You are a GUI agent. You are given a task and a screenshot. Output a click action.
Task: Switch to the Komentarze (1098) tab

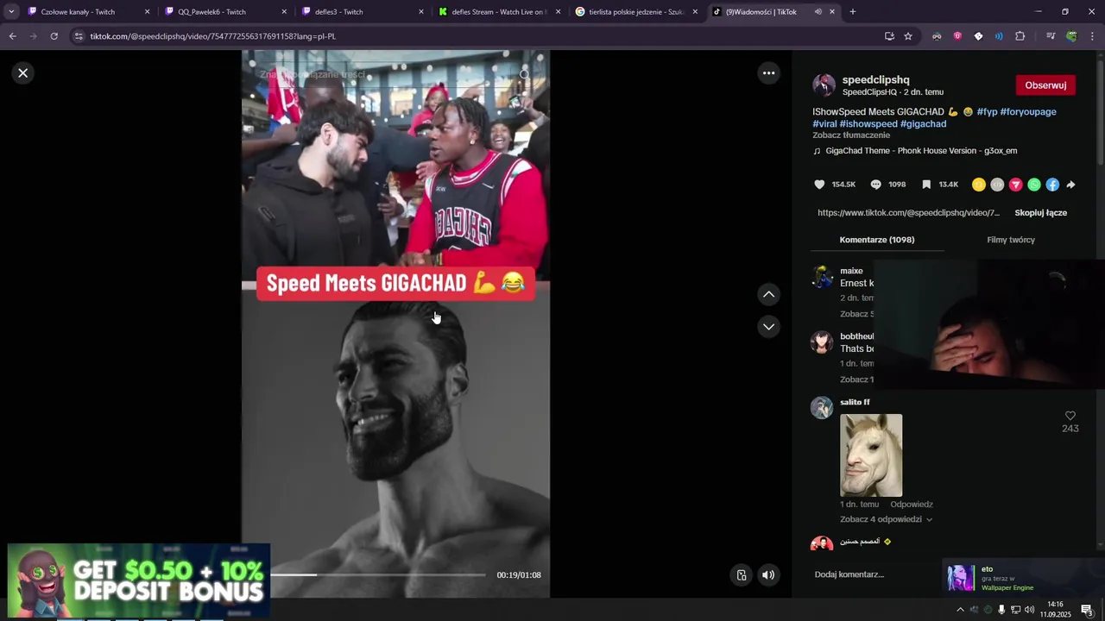click(877, 240)
